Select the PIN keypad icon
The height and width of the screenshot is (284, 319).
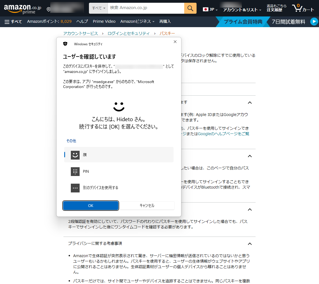tap(75, 171)
